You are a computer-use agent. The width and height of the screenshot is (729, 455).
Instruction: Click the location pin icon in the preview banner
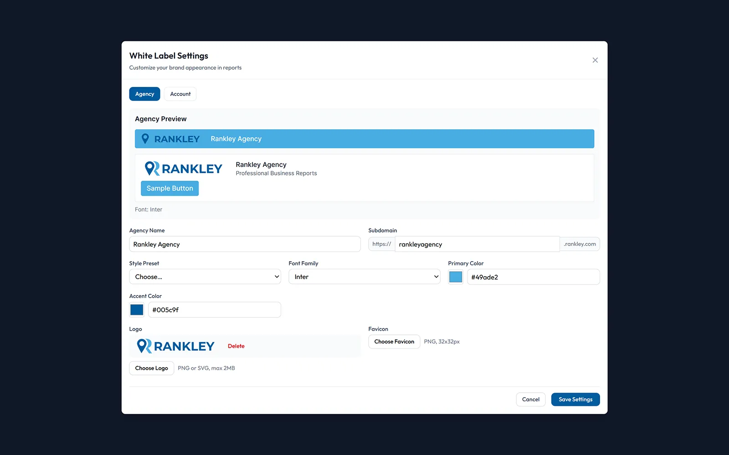(x=145, y=138)
